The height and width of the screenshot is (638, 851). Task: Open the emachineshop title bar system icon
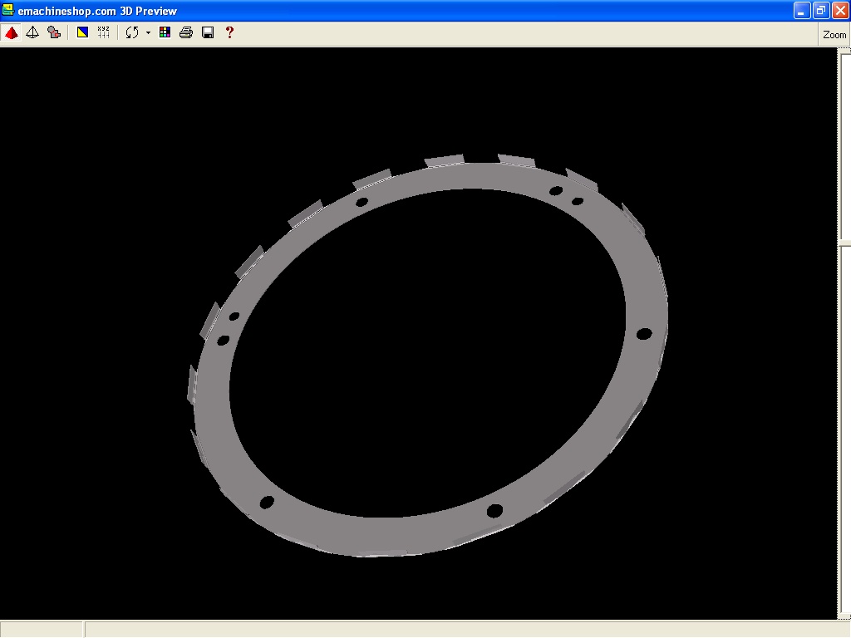[x=8, y=10]
